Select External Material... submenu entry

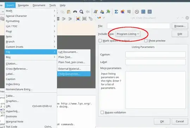click(x=74, y=69)
